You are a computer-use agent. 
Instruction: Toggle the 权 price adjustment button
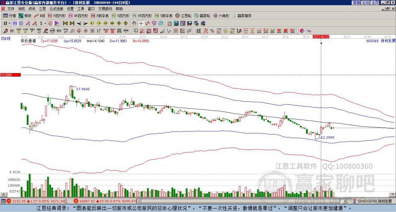(x=50, y=23)
